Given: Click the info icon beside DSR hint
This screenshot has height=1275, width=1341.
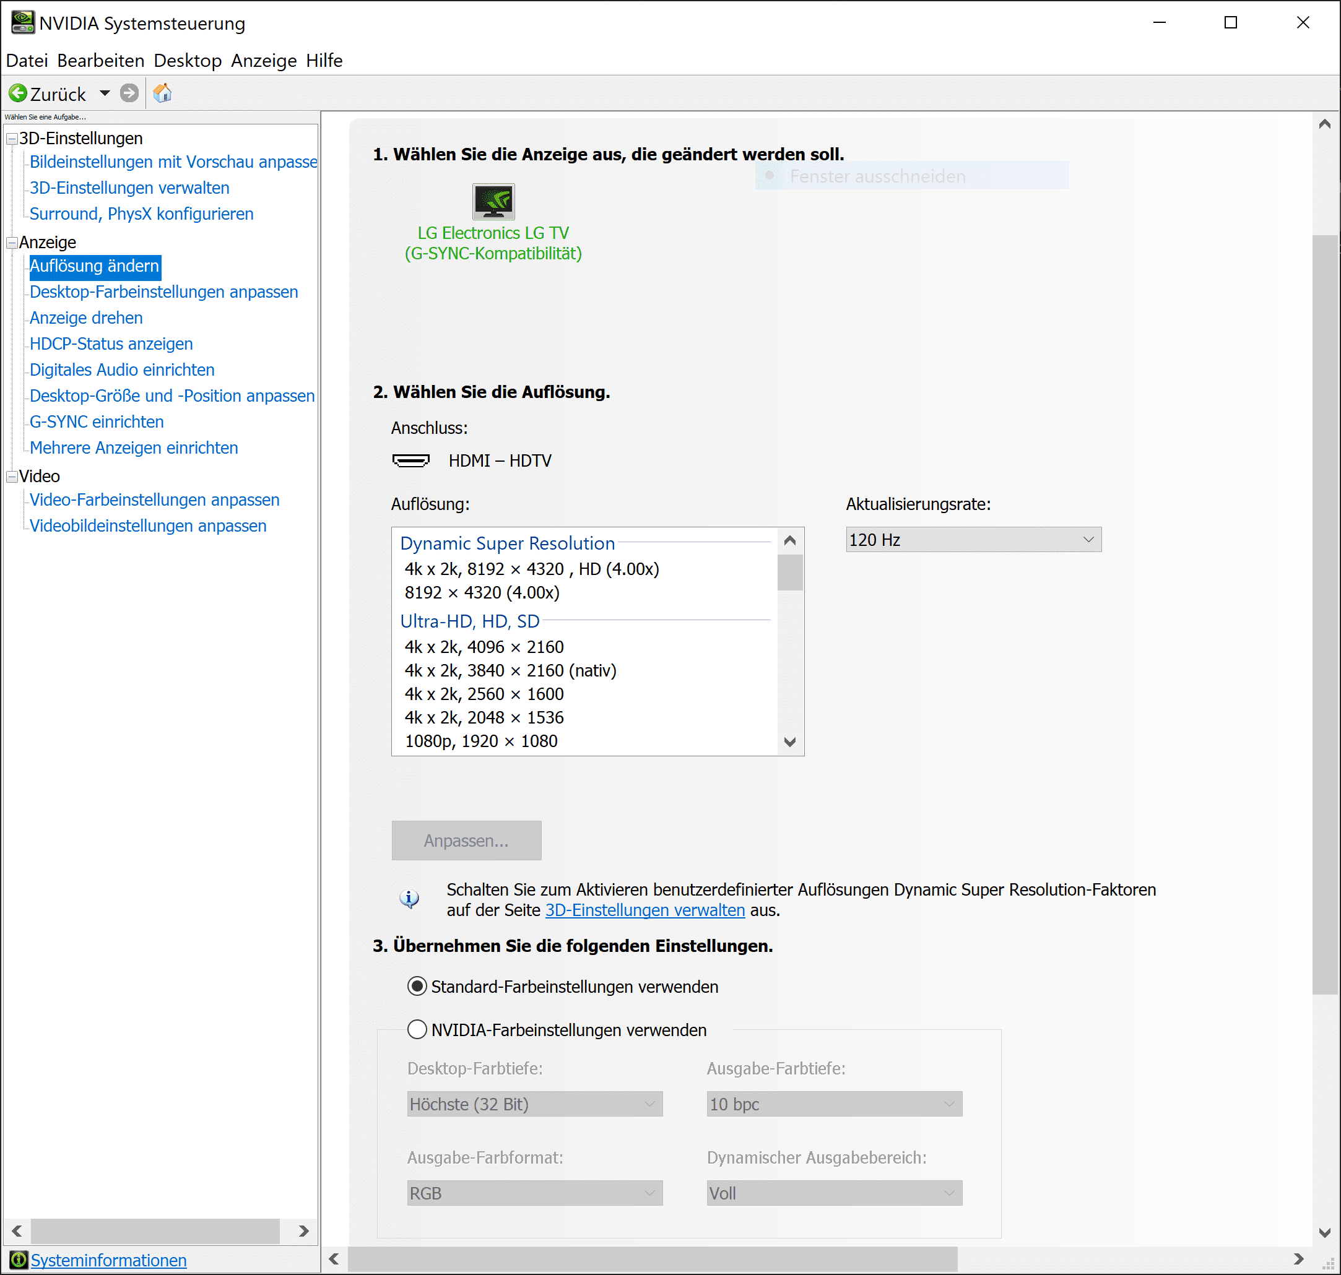Looking at the screenshot, I should 409,899.
